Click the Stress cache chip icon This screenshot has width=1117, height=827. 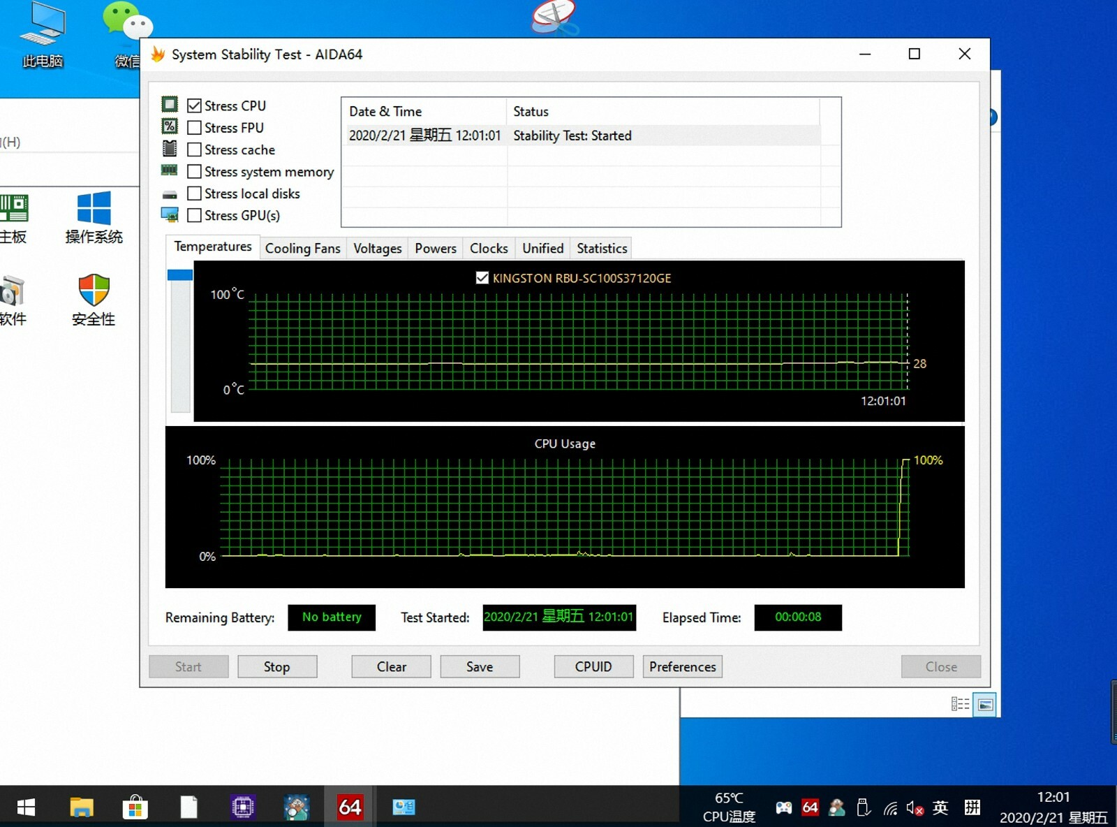[170, 149]
